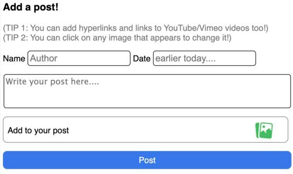Submit with the blue Post button
Image resolution: width=293 pixels, height=174 pixels.
click(x=147, y=160)
